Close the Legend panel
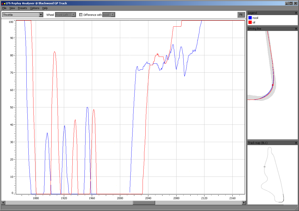Viewport: 299px width, 211px height. click(296, 13)
